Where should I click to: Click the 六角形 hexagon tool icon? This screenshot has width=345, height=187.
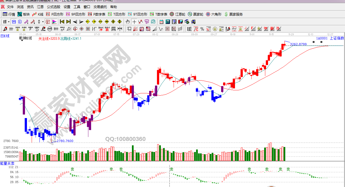click(214, 14)
